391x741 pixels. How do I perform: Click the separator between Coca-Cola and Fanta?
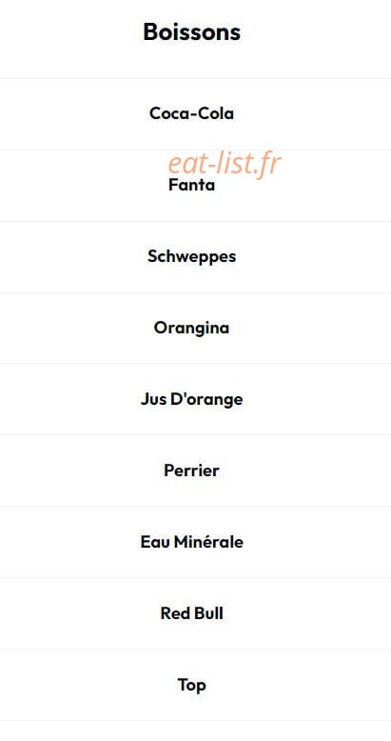[196, 150]
